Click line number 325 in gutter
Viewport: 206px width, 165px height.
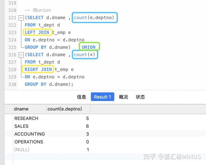(12, 48)
